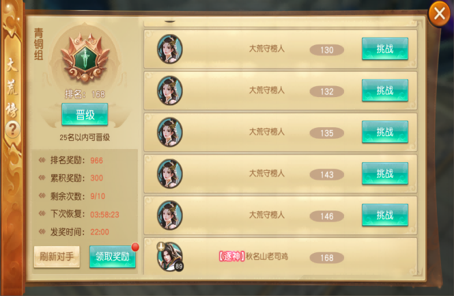Select avatar of opponent ranked 130

coord(170,49)
